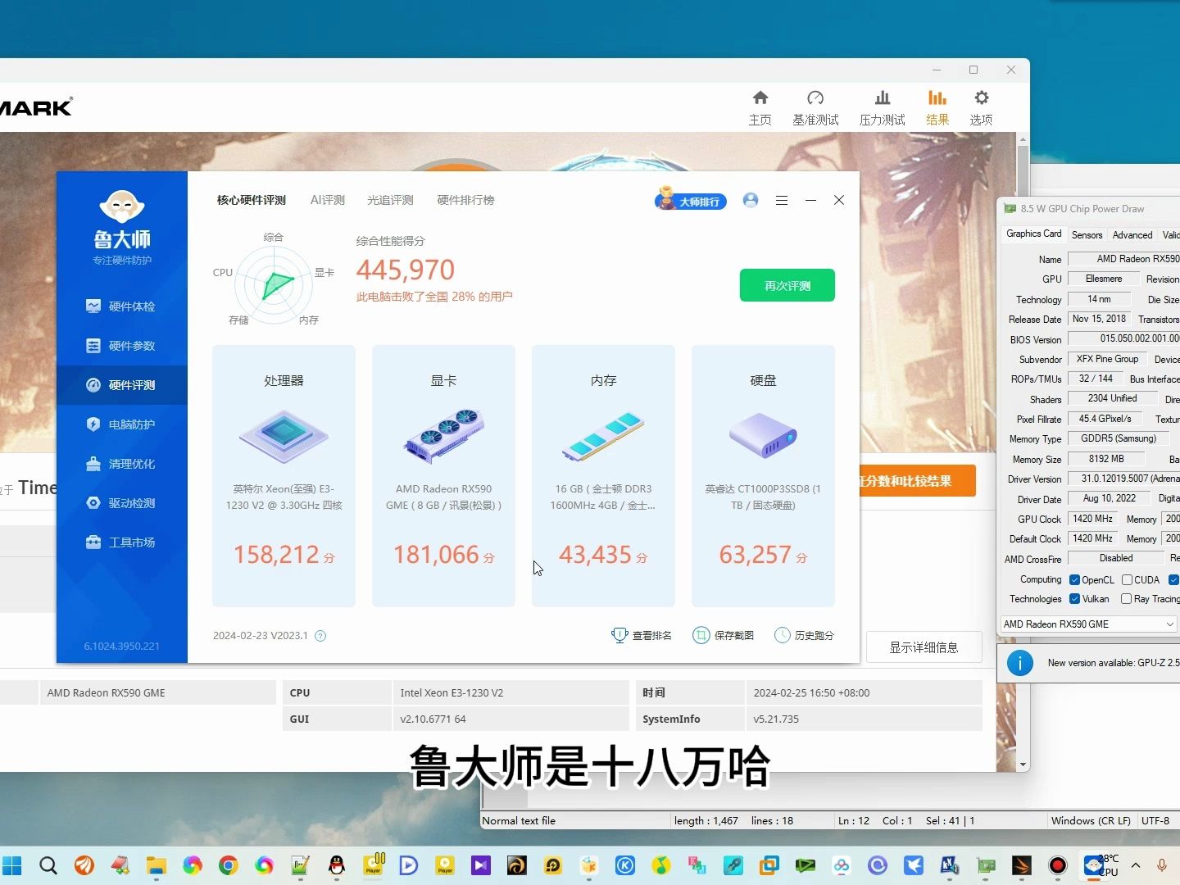Image resolution: width=1180 pixels, height=885 pixels.
Task: Expand the system tray hidden icons chevron
Action: tap(1136, 865)
